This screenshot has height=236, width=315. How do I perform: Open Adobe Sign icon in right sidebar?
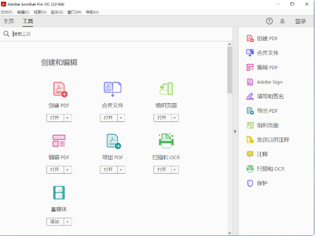pos(250,82)
